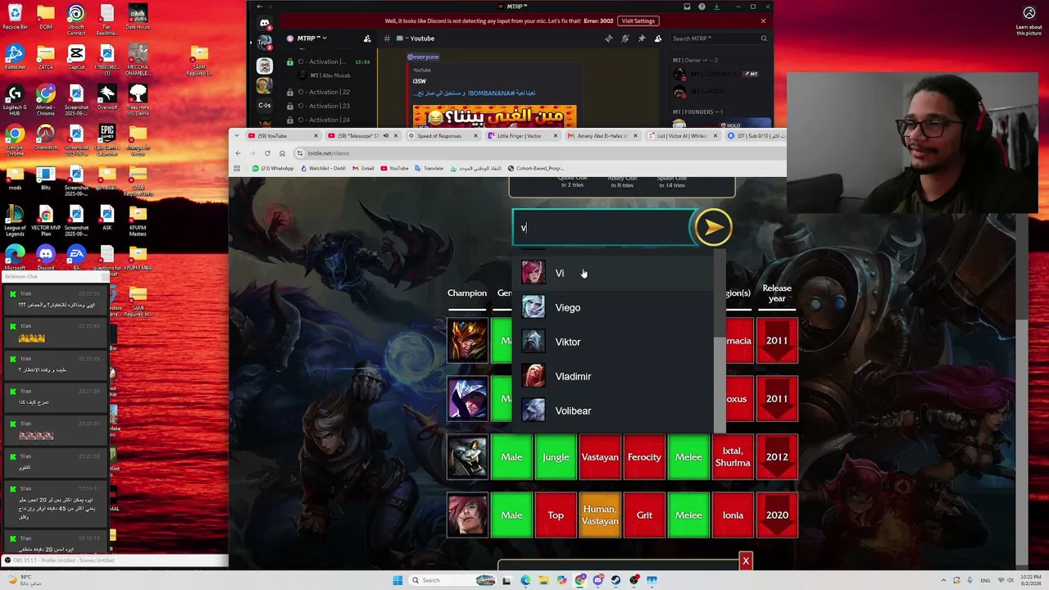Open the YouTube bookmark

[395, 169]
